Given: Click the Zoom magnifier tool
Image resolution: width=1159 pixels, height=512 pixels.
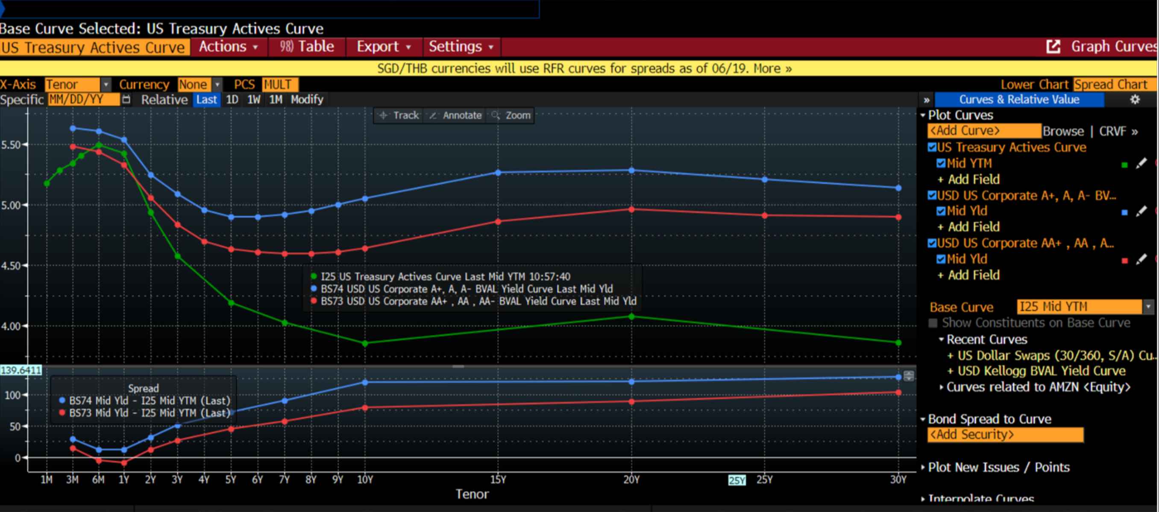Looking at the screenshot, I should pos(511,116).
